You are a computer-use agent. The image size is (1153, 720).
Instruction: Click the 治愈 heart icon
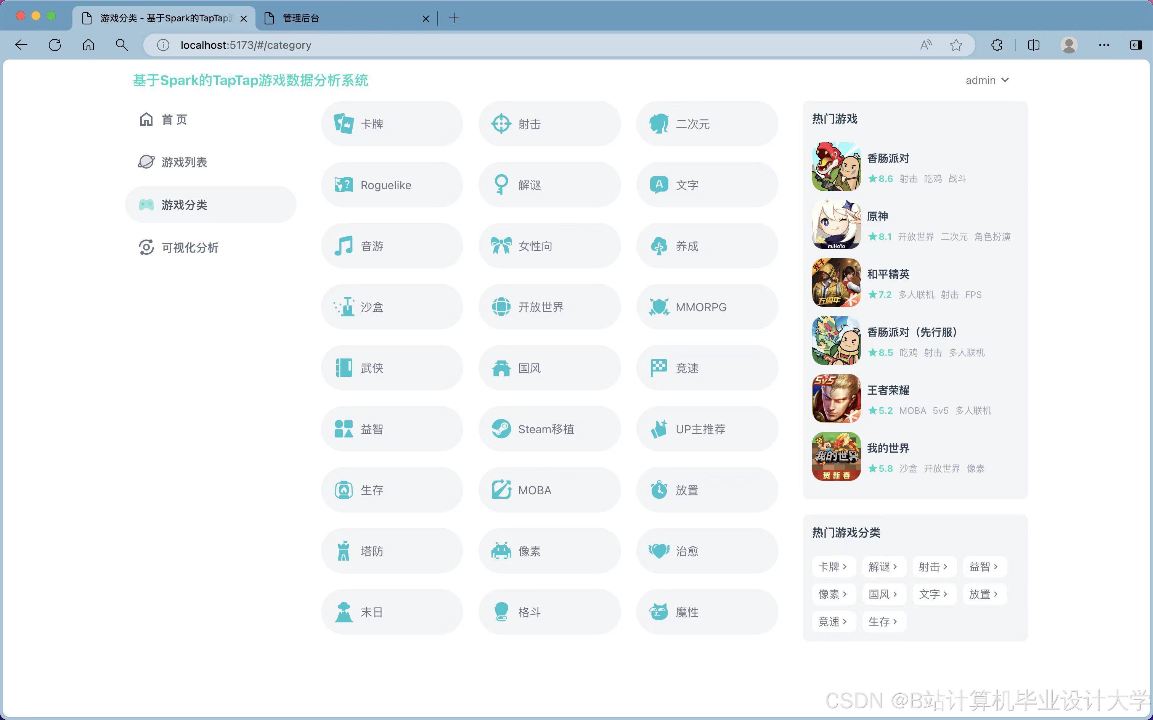[658, 551]
